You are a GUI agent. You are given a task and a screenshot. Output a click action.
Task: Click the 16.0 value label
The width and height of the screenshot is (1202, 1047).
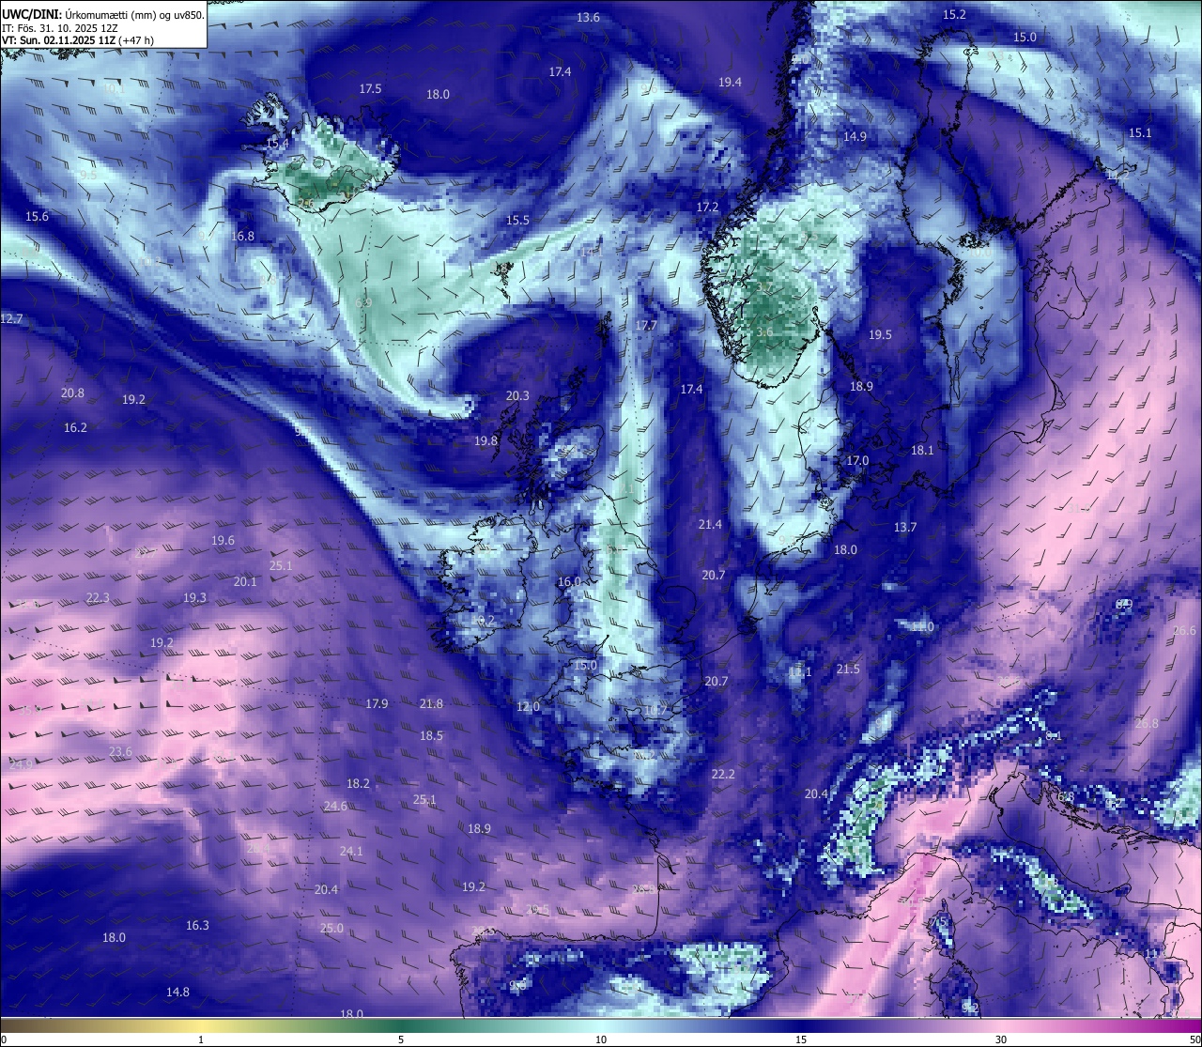pos(569,582)
